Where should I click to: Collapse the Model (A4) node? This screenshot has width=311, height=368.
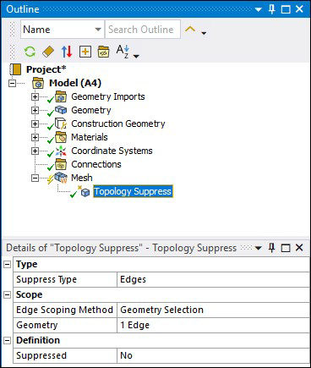point(12,83)
